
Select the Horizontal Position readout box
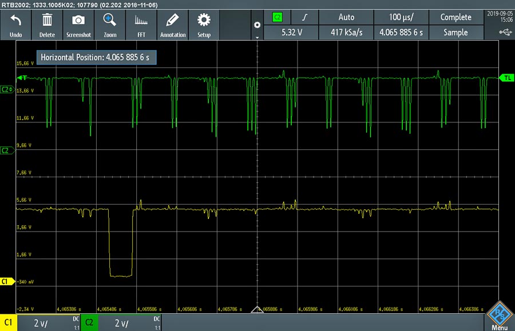click(96, 57)
